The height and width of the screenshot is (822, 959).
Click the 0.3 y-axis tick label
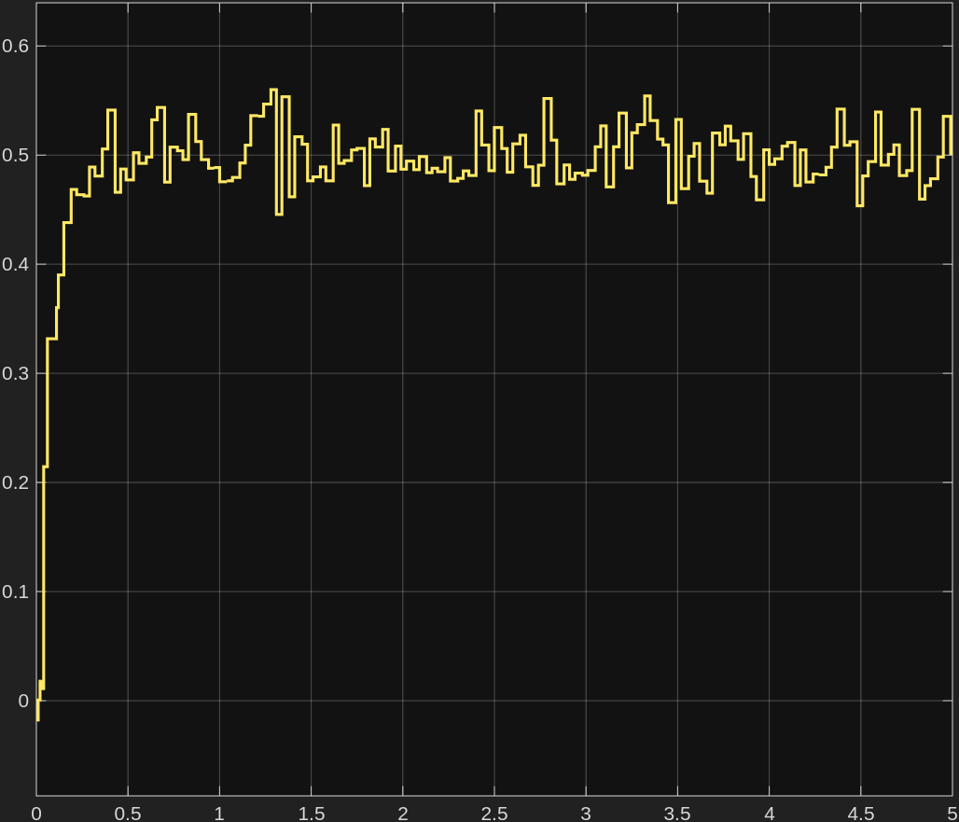tap(15, 373)
